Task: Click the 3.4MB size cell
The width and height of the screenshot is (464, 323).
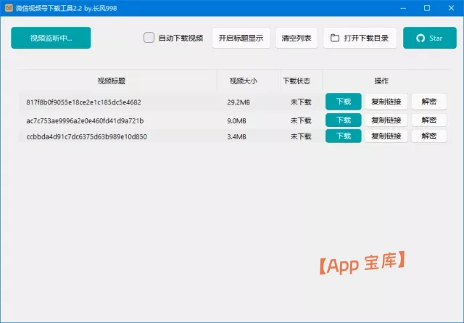Action: (x=237, y=136)
